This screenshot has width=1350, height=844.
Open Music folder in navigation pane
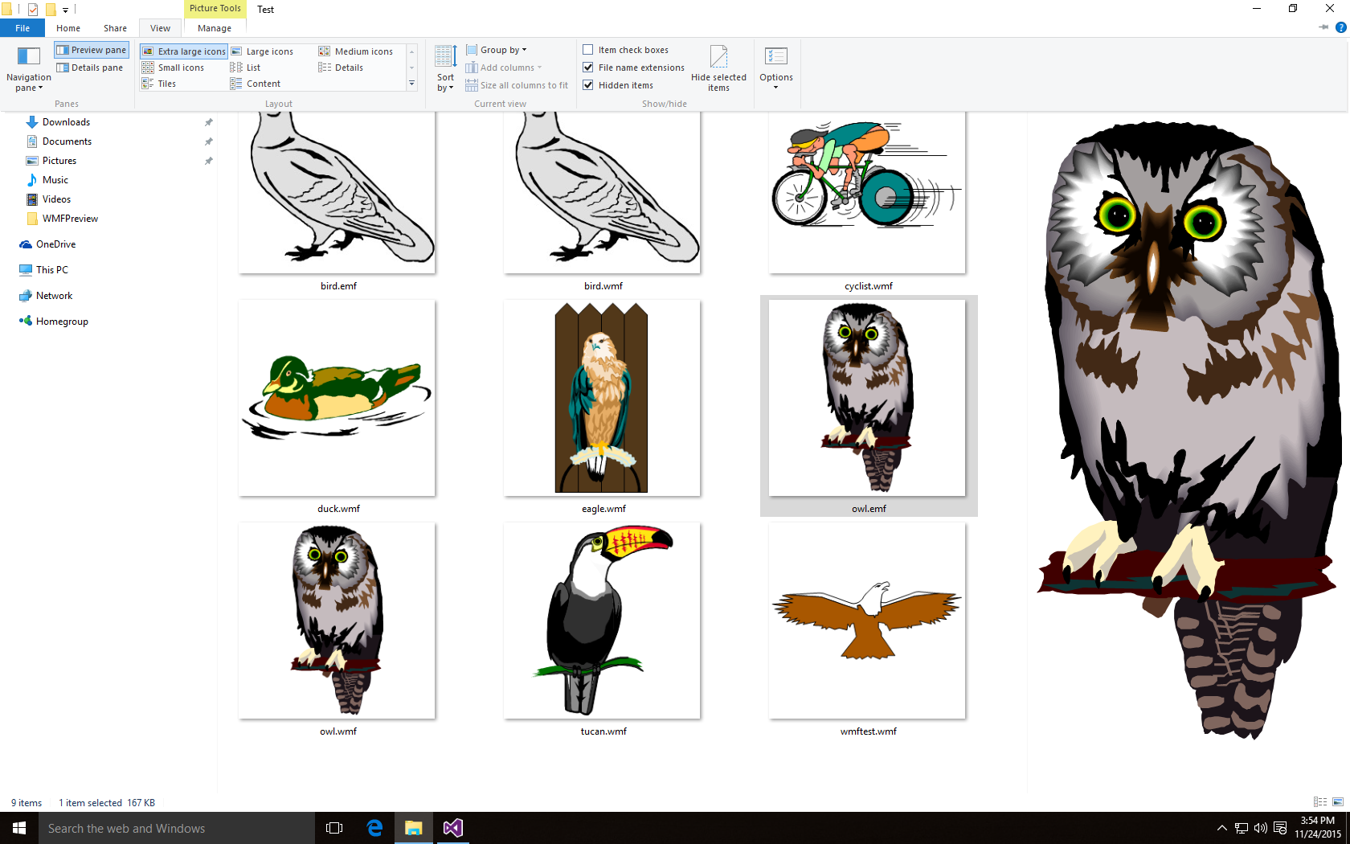point(55,180)
